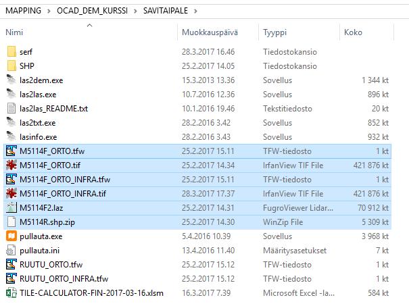
Task: Click the WinZip File type entry
Action: [x=283, y=222]
